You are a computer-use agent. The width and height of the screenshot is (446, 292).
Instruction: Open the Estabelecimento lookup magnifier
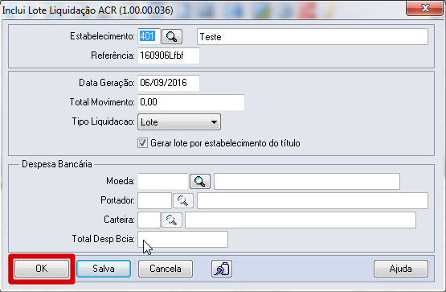coord(172,36)
